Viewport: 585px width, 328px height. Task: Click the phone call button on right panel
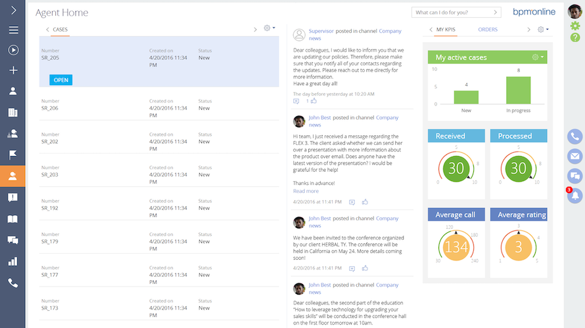click(575, 136)
